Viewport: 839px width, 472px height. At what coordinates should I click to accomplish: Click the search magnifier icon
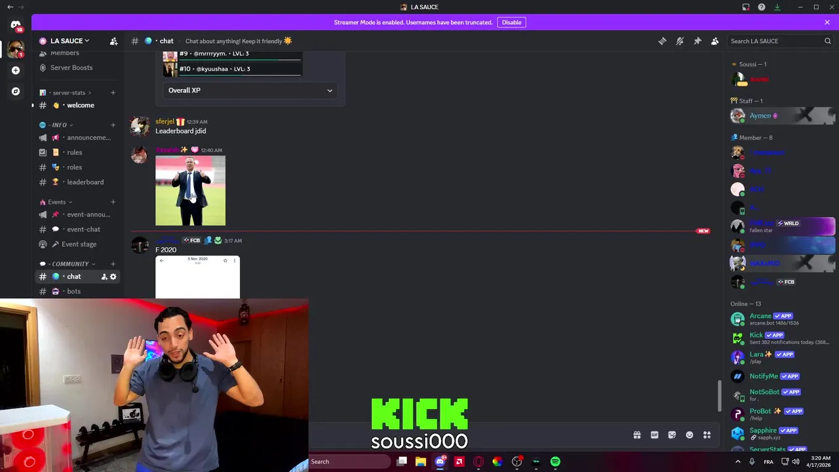827,41
